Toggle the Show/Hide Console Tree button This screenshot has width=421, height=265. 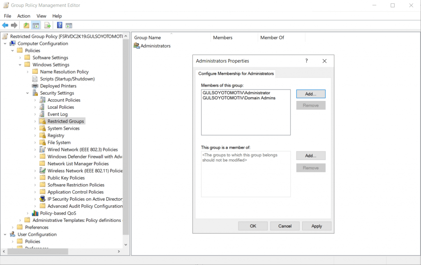tap(36, 25)
